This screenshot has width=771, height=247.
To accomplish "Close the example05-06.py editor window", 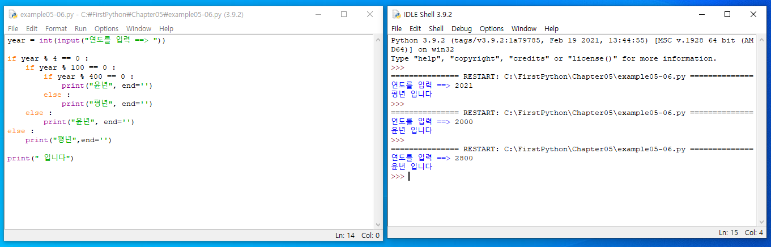I will point(369,15).
